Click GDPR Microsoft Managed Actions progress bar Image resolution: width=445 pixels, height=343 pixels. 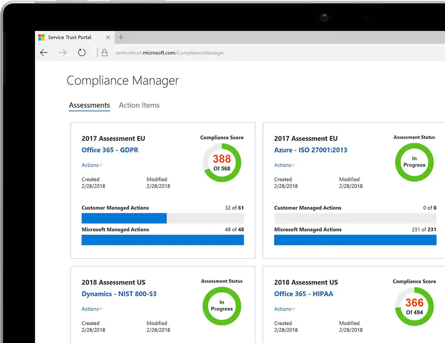pos(162,240)
